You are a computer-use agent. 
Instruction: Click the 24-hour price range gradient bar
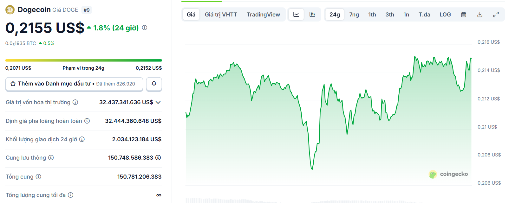coord(83,60)
